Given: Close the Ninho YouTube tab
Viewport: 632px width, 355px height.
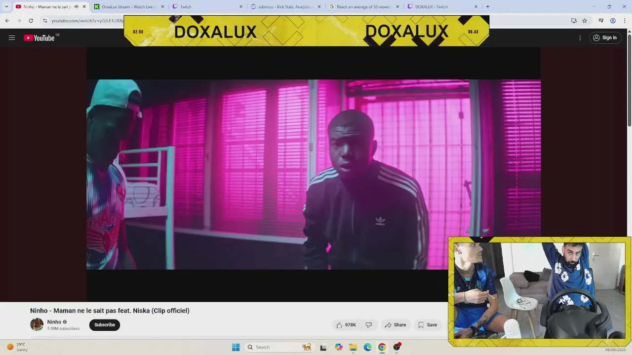Looking at the screenshot, I should [84, 7].
